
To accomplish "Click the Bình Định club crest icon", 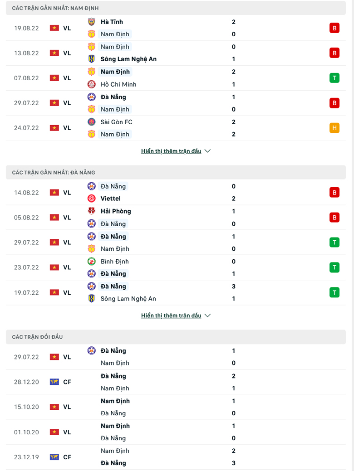I will pyautogui.click(x=91, y=261).
